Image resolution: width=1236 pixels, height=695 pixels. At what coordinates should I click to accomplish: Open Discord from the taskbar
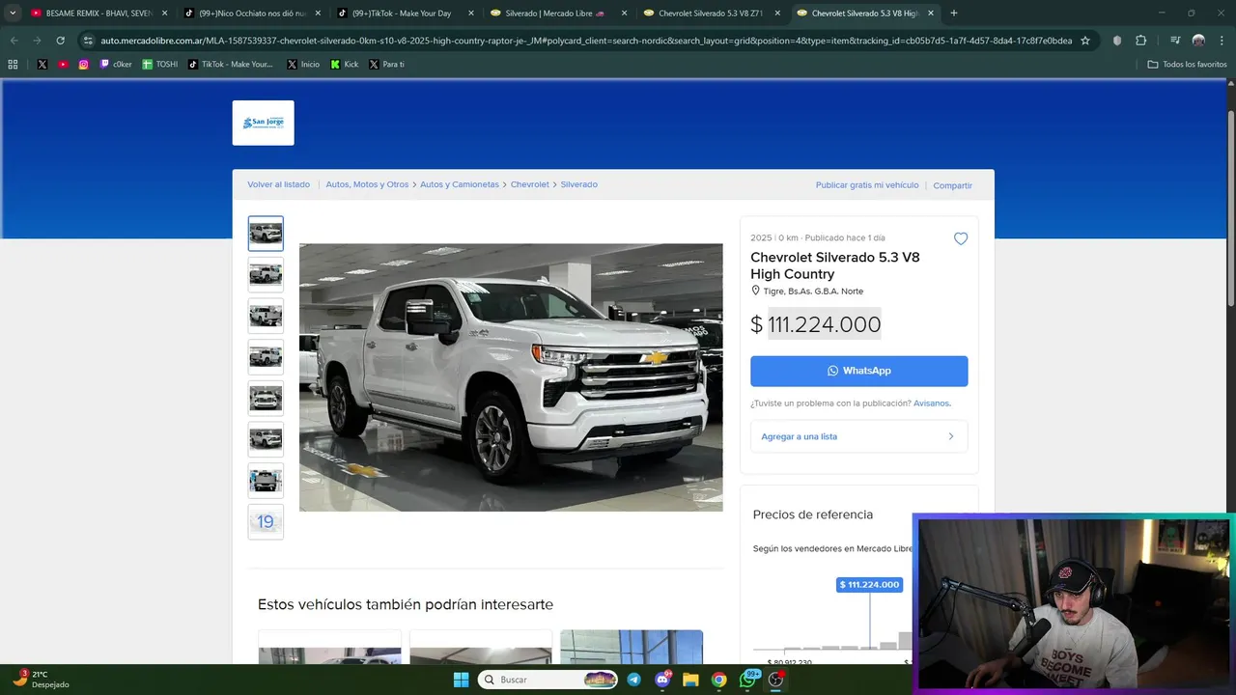[662, 680]
